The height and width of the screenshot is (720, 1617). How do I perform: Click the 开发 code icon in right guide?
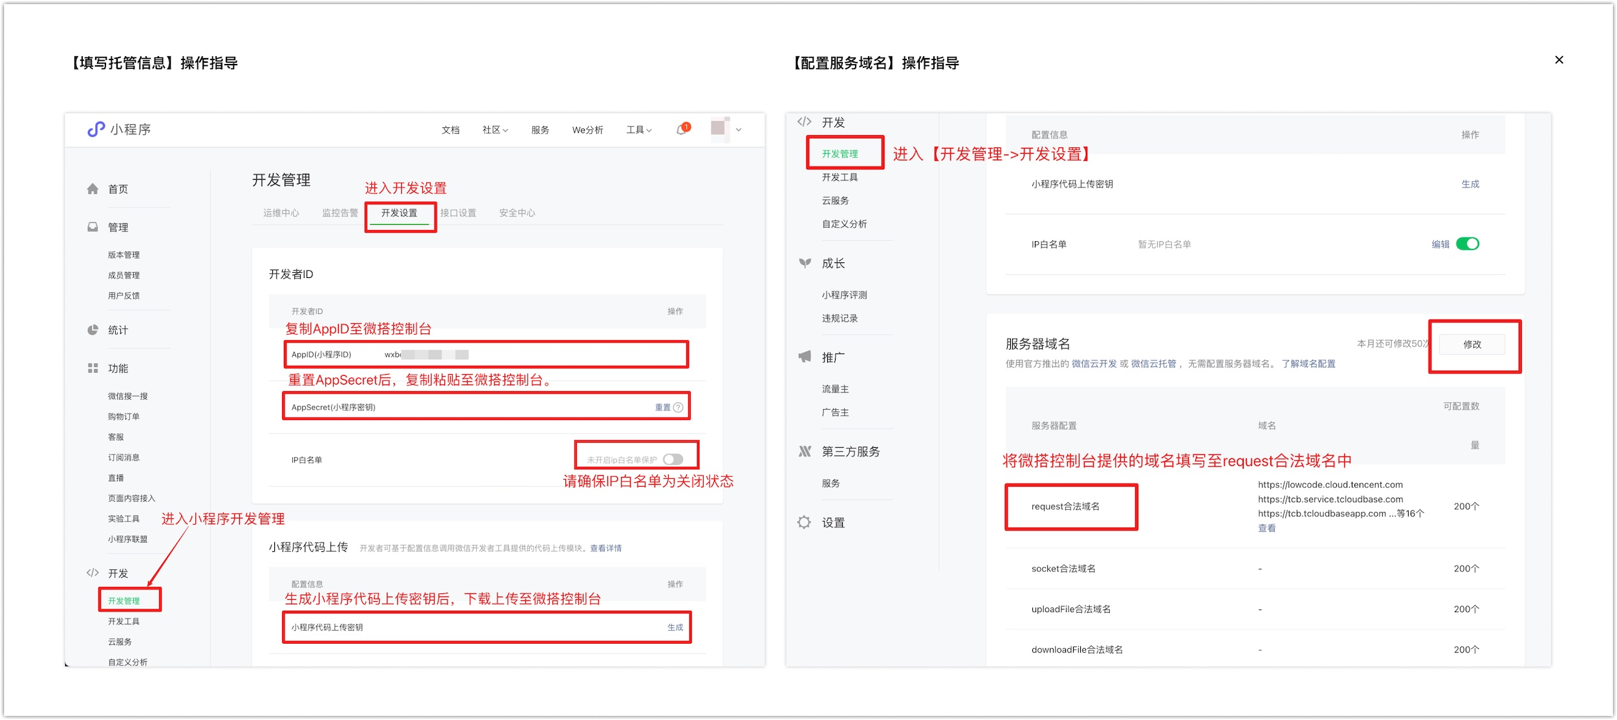pyautogui.click(x=804, y=122)
